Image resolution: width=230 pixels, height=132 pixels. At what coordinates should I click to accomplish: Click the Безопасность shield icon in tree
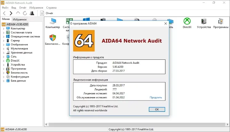[x=8, y=73]
